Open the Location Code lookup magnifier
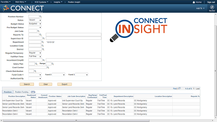Screen dimensions: 217x122 click(43, 46)
